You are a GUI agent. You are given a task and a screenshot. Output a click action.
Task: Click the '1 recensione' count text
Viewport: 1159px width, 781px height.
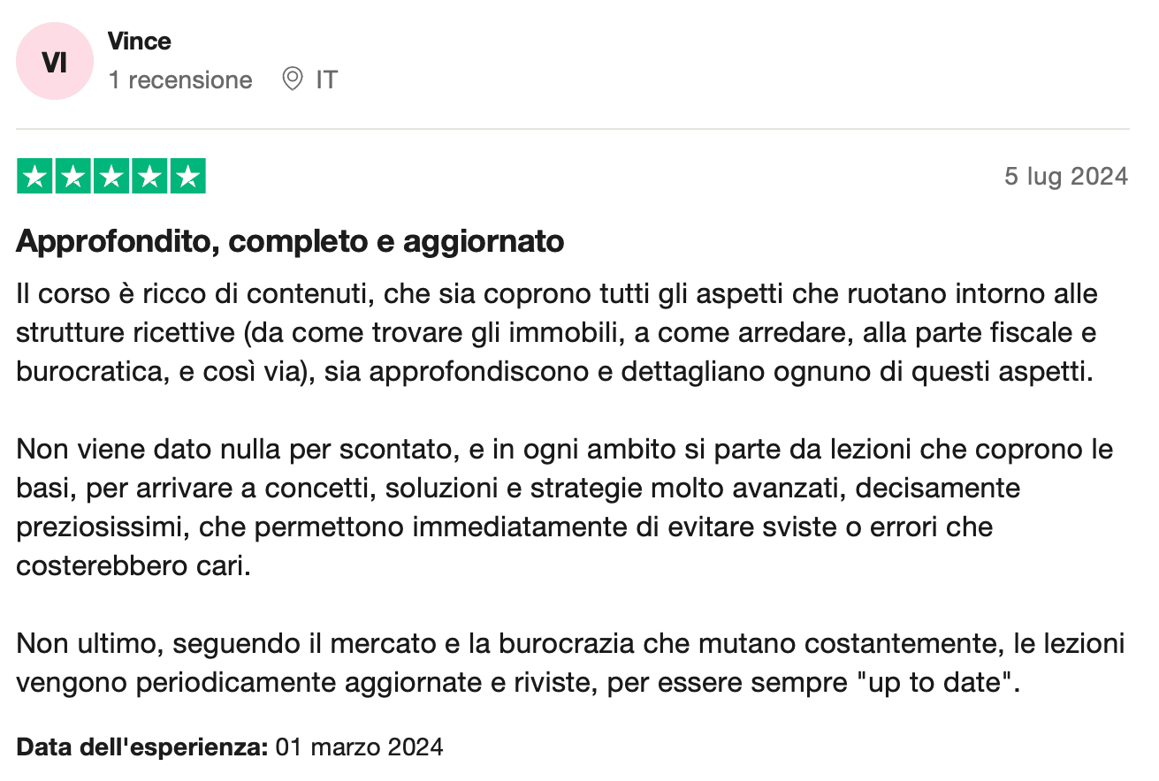click(x=180, y=80)
